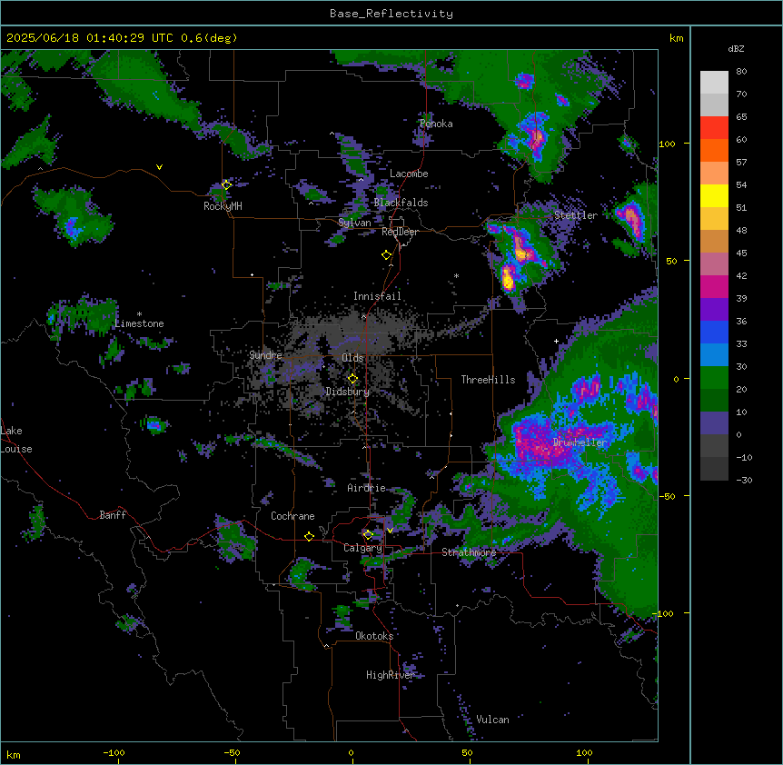
Task: Click the -50 tick on the bottom axis
Action: click(x=232, y=752)
